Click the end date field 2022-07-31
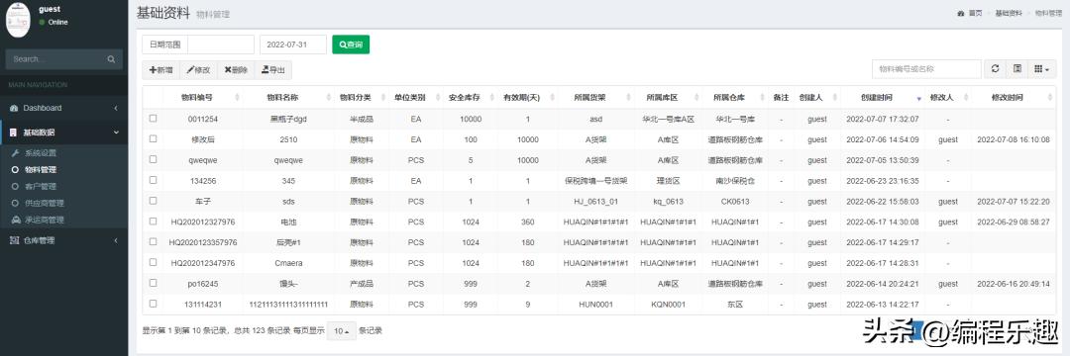Image resolution: width=1070 pixels, height=356 pixels. [x=292, y=44]
